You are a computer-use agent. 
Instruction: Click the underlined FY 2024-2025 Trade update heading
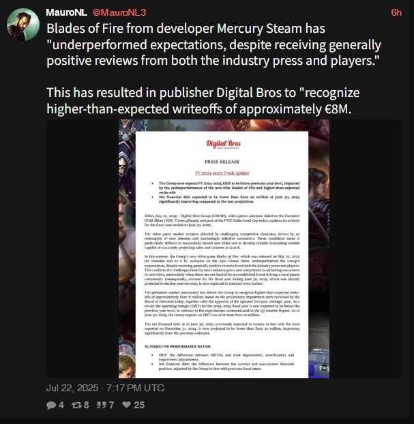222,173
